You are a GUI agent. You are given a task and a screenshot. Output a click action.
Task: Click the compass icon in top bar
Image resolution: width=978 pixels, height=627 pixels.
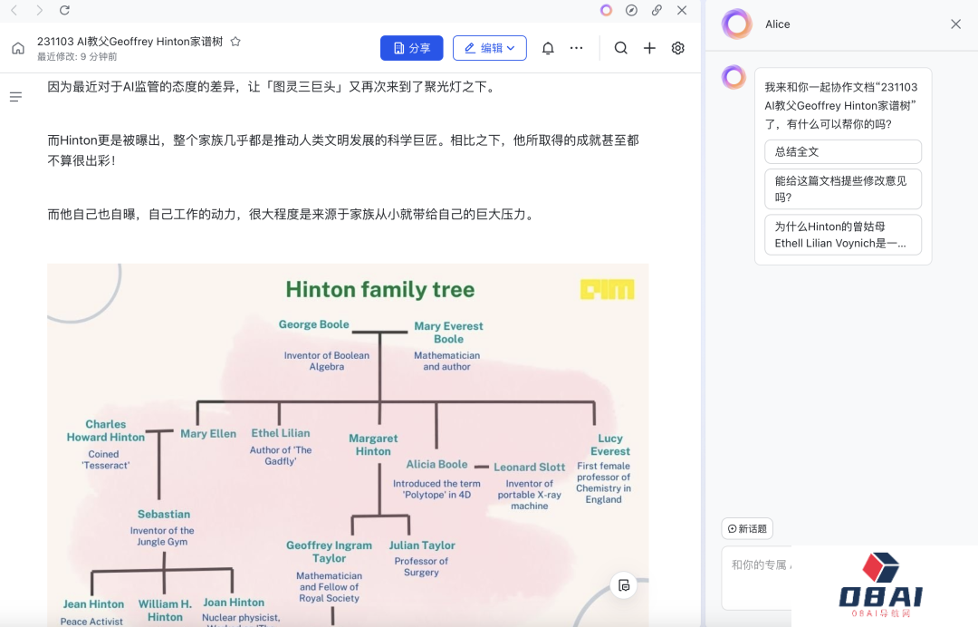(x=631, y=10)
